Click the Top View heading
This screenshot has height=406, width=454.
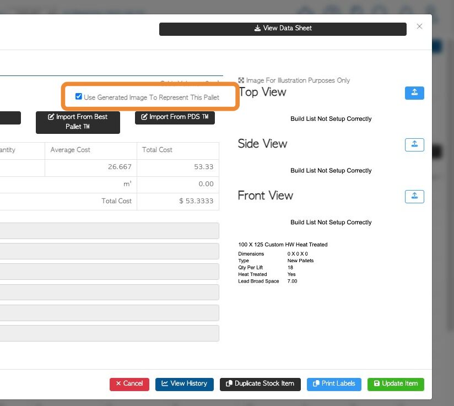[262, 93]
